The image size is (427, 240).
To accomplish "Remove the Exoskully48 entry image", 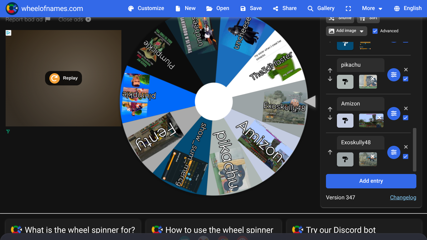I will (x=373, y=156).
